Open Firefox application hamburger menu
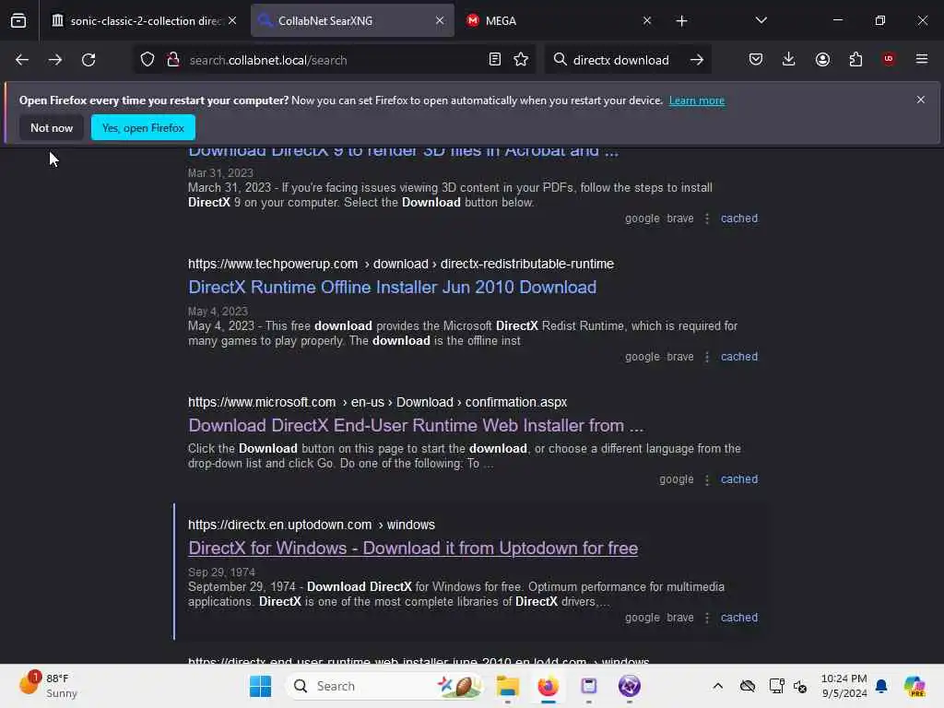 (x=922, y=59)
